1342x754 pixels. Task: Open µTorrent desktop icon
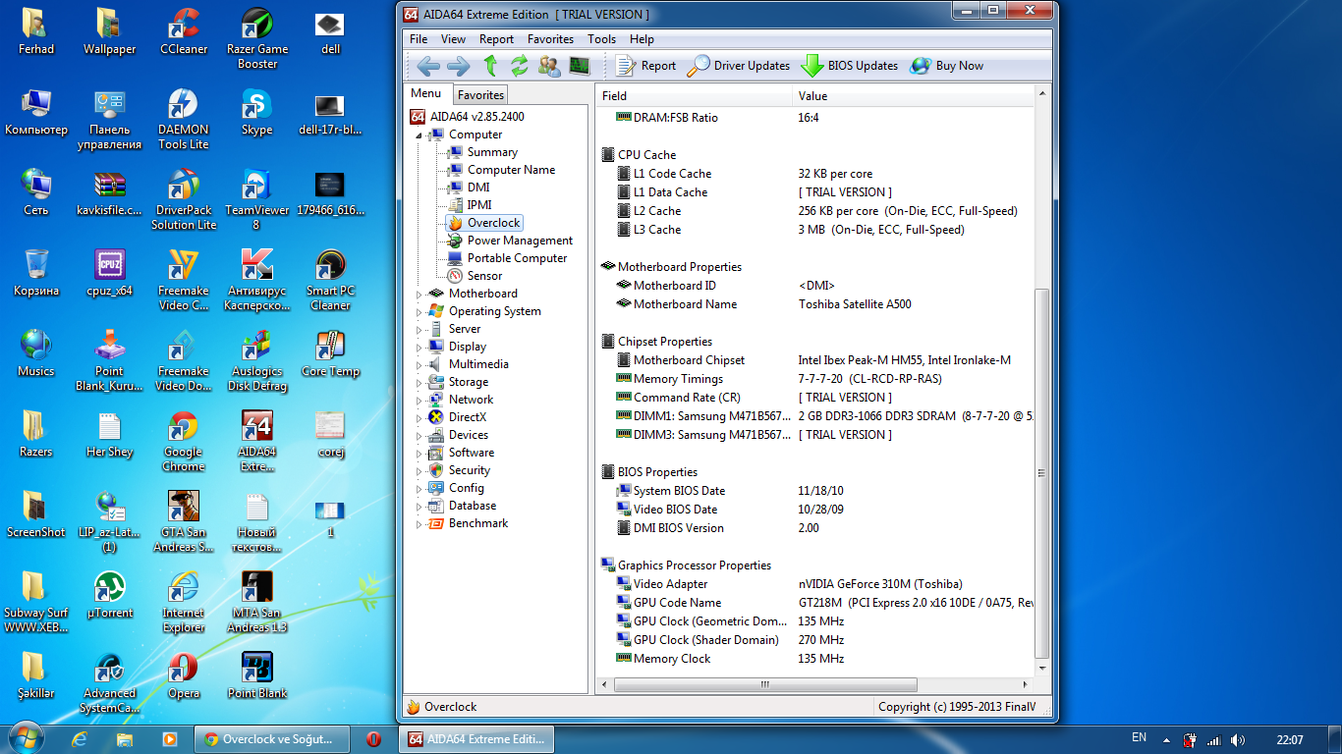coord(109,596)
